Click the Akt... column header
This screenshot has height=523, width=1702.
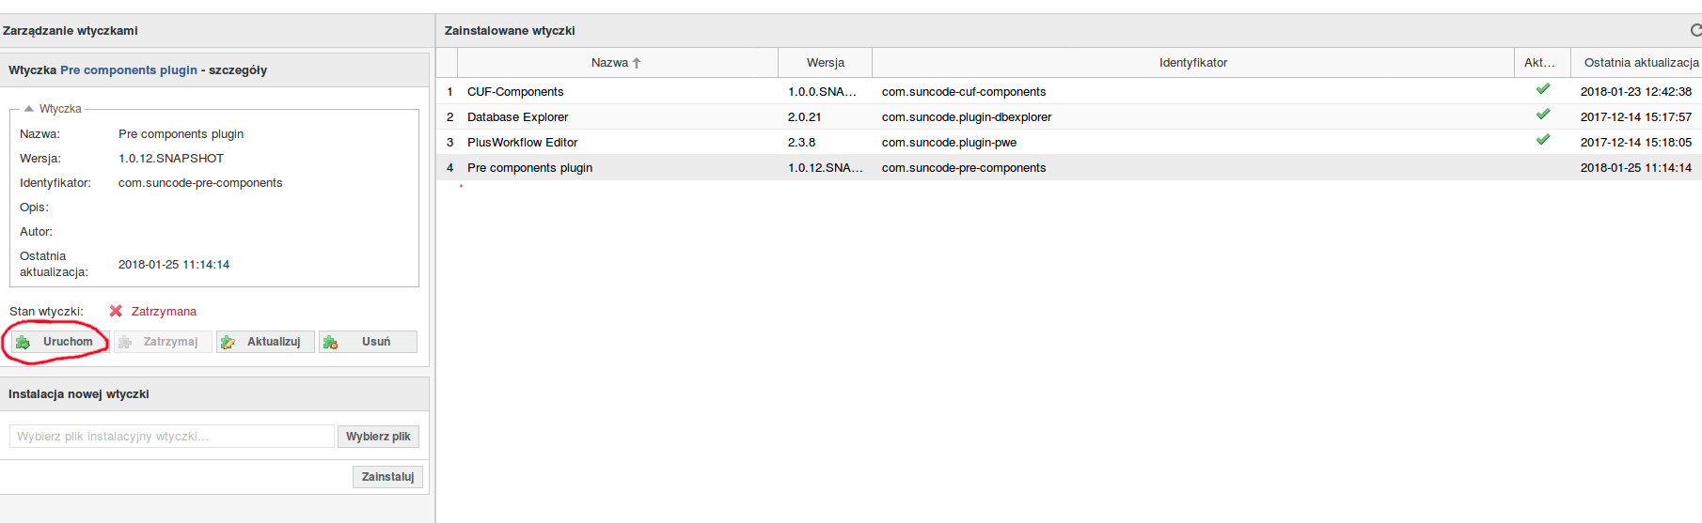point(1542,63)
